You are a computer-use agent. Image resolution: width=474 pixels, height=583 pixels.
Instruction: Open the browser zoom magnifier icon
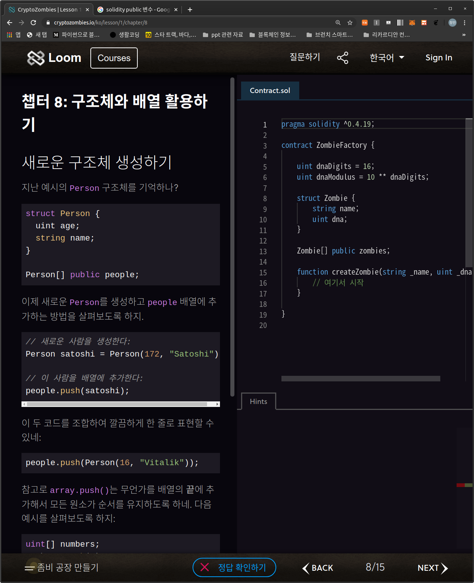pyautogui.click(x=338, y=23)
